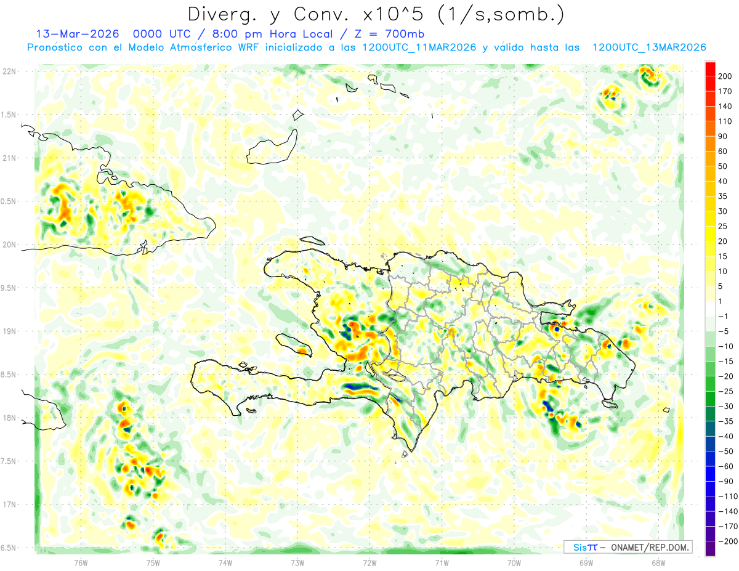Click the colorbar label "-15"
Screen dimensions: 739x571
click(725, 361)
